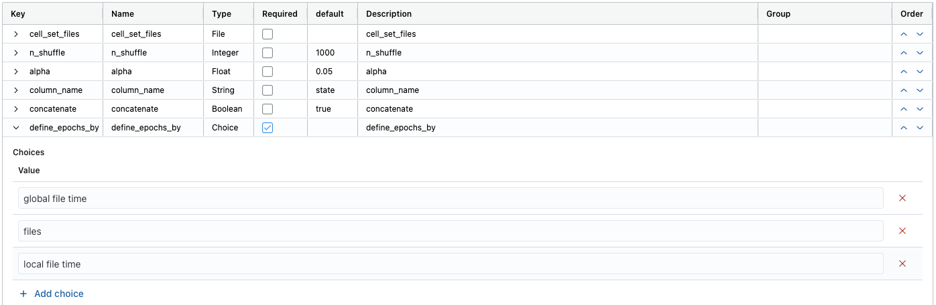Image resolution: width=936 pixels, height=305 pixels.
Task: Uncheck Required for define_epochs_by
Action: click(x=268, y=128)
